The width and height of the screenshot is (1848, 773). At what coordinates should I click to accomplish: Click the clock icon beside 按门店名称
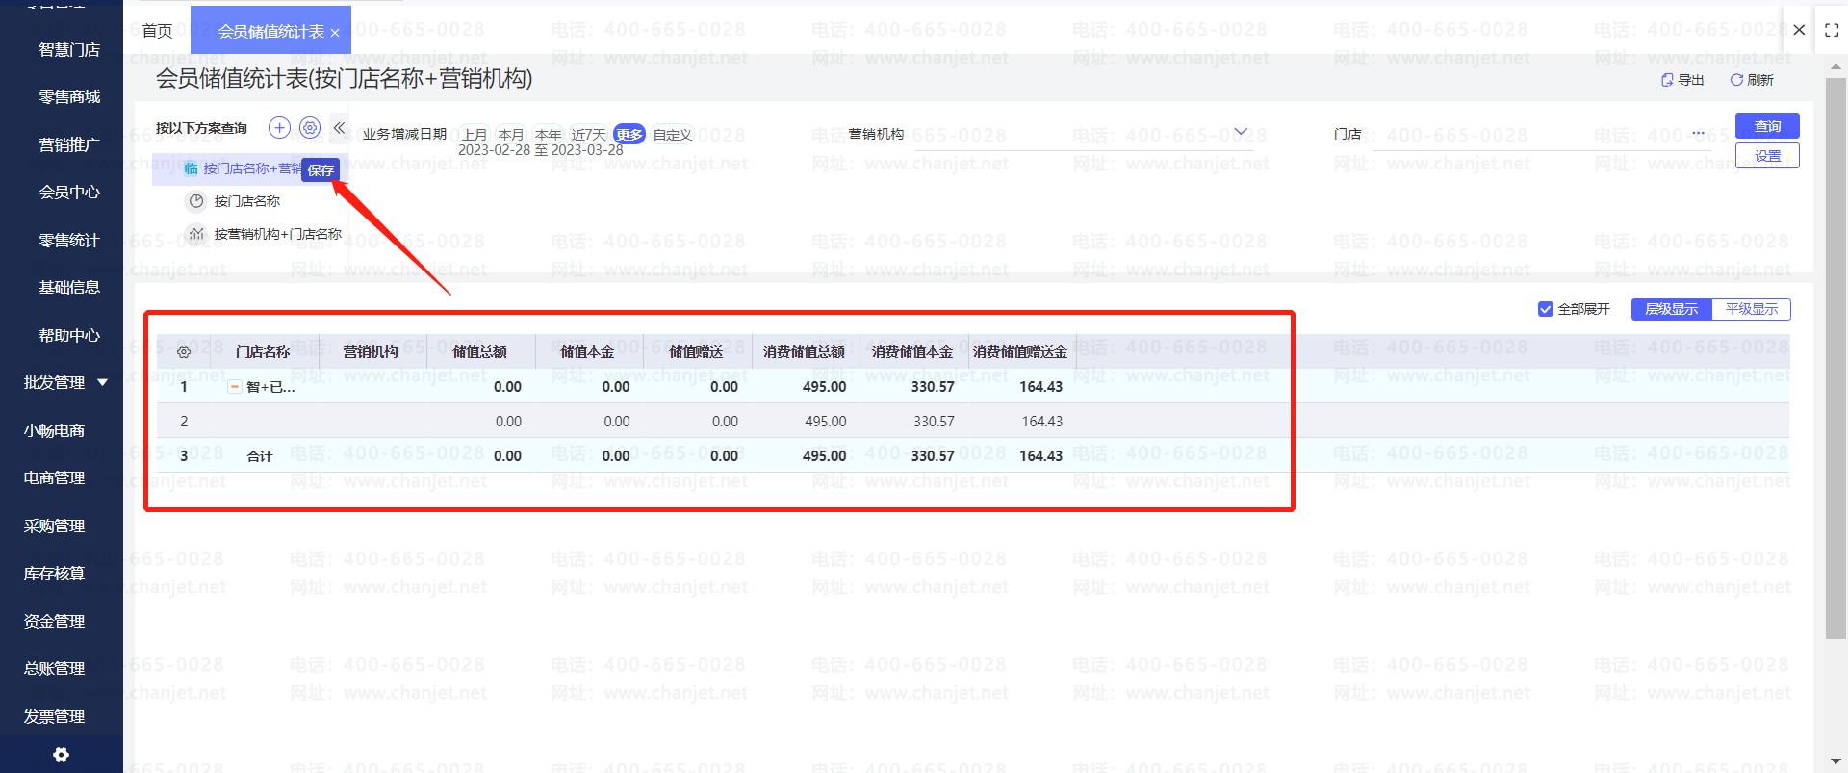[x=196, y=201]
